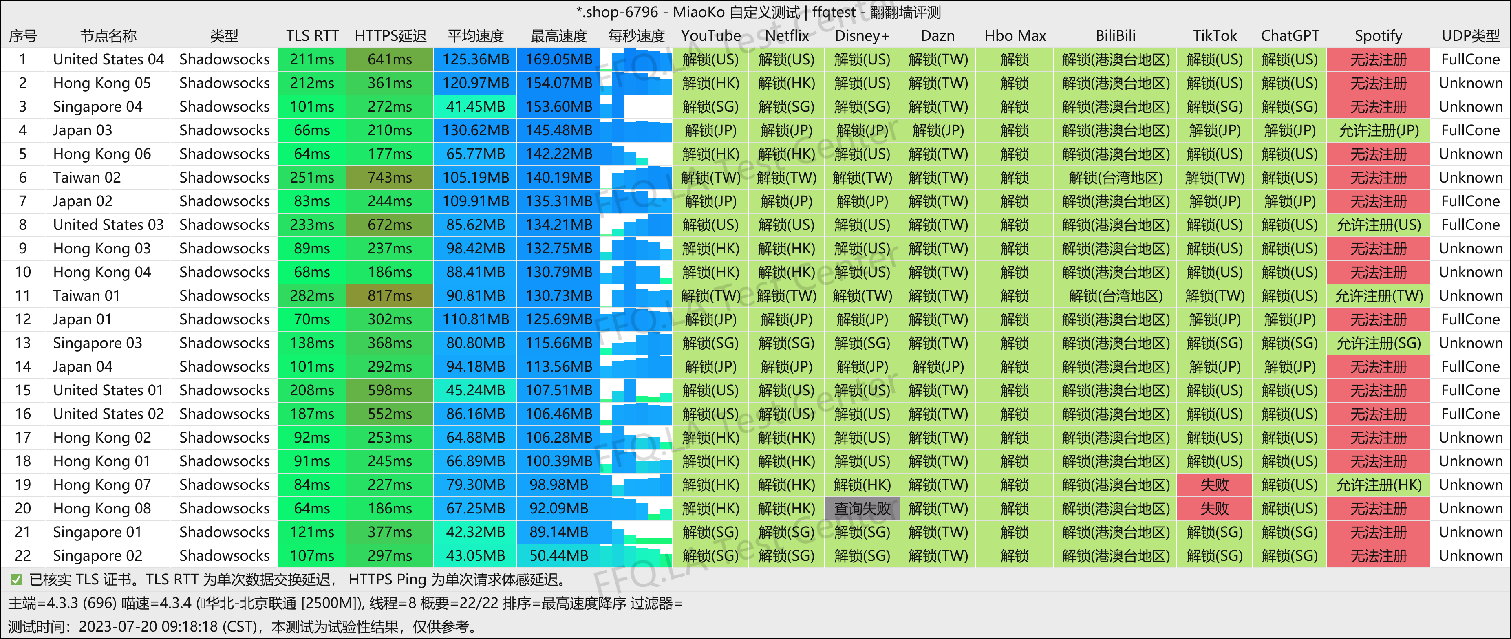
Task: Select the ChatGPT column header
Action: click(1289, 36)
